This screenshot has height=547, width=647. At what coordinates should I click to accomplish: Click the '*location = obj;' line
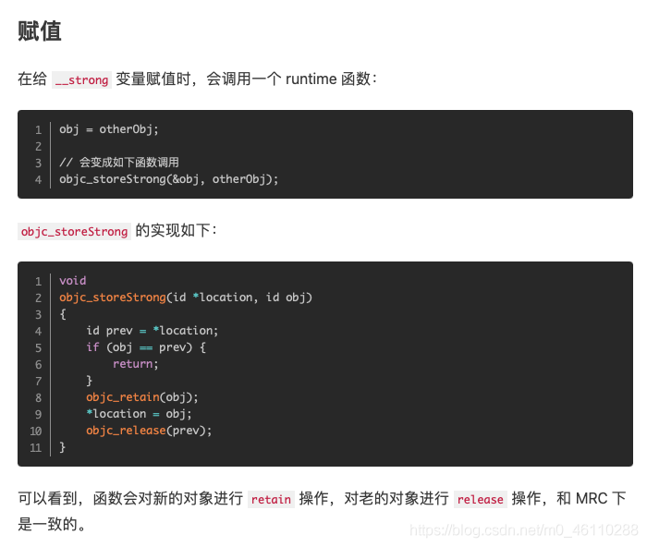pos(139,414)
